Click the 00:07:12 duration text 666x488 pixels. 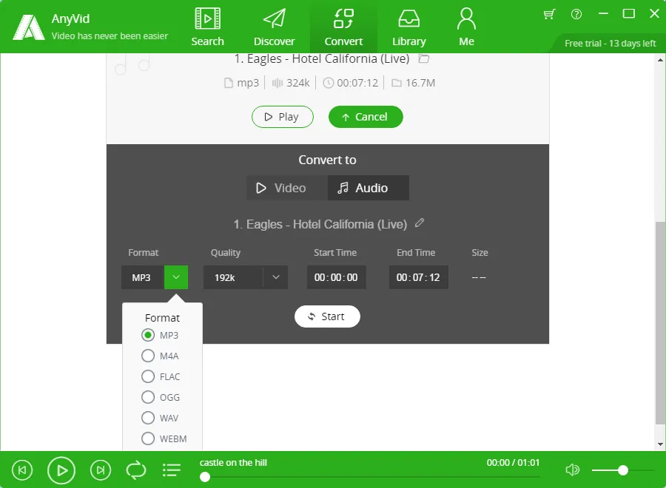click(357, 83)
